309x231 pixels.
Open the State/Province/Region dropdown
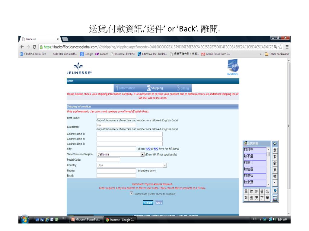tap(142, 154)
